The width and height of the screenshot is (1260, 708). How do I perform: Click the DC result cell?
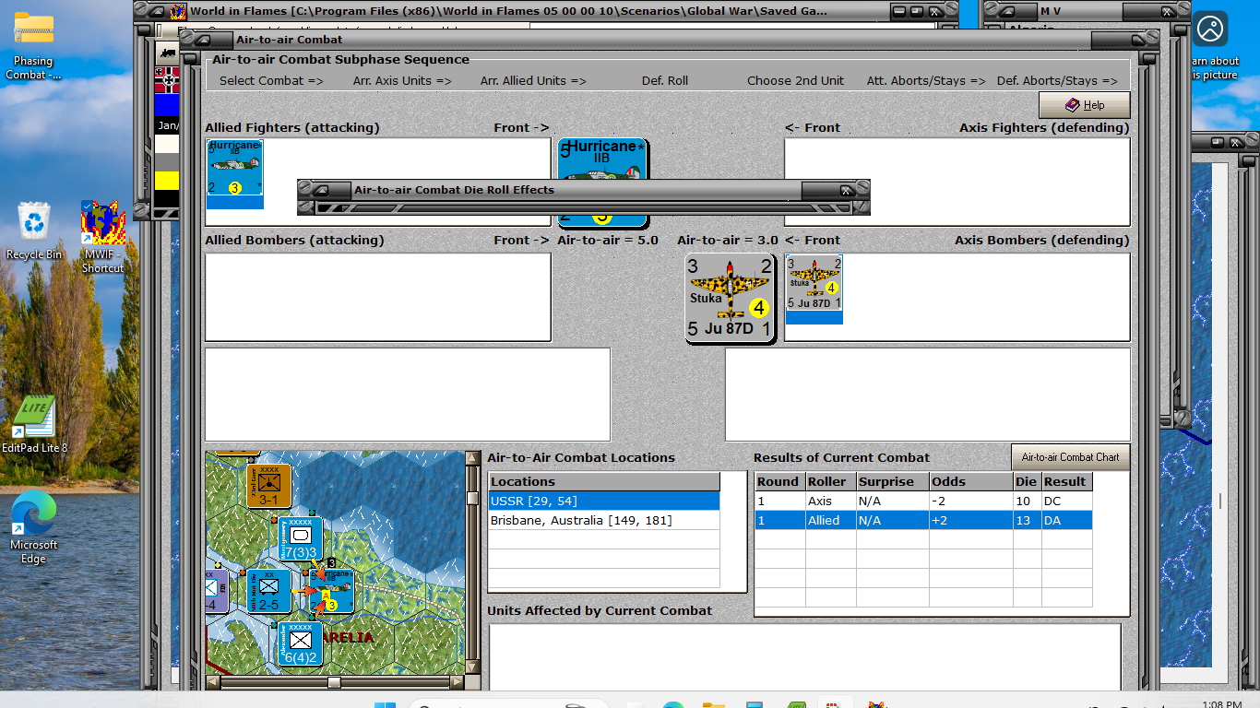1065,501
